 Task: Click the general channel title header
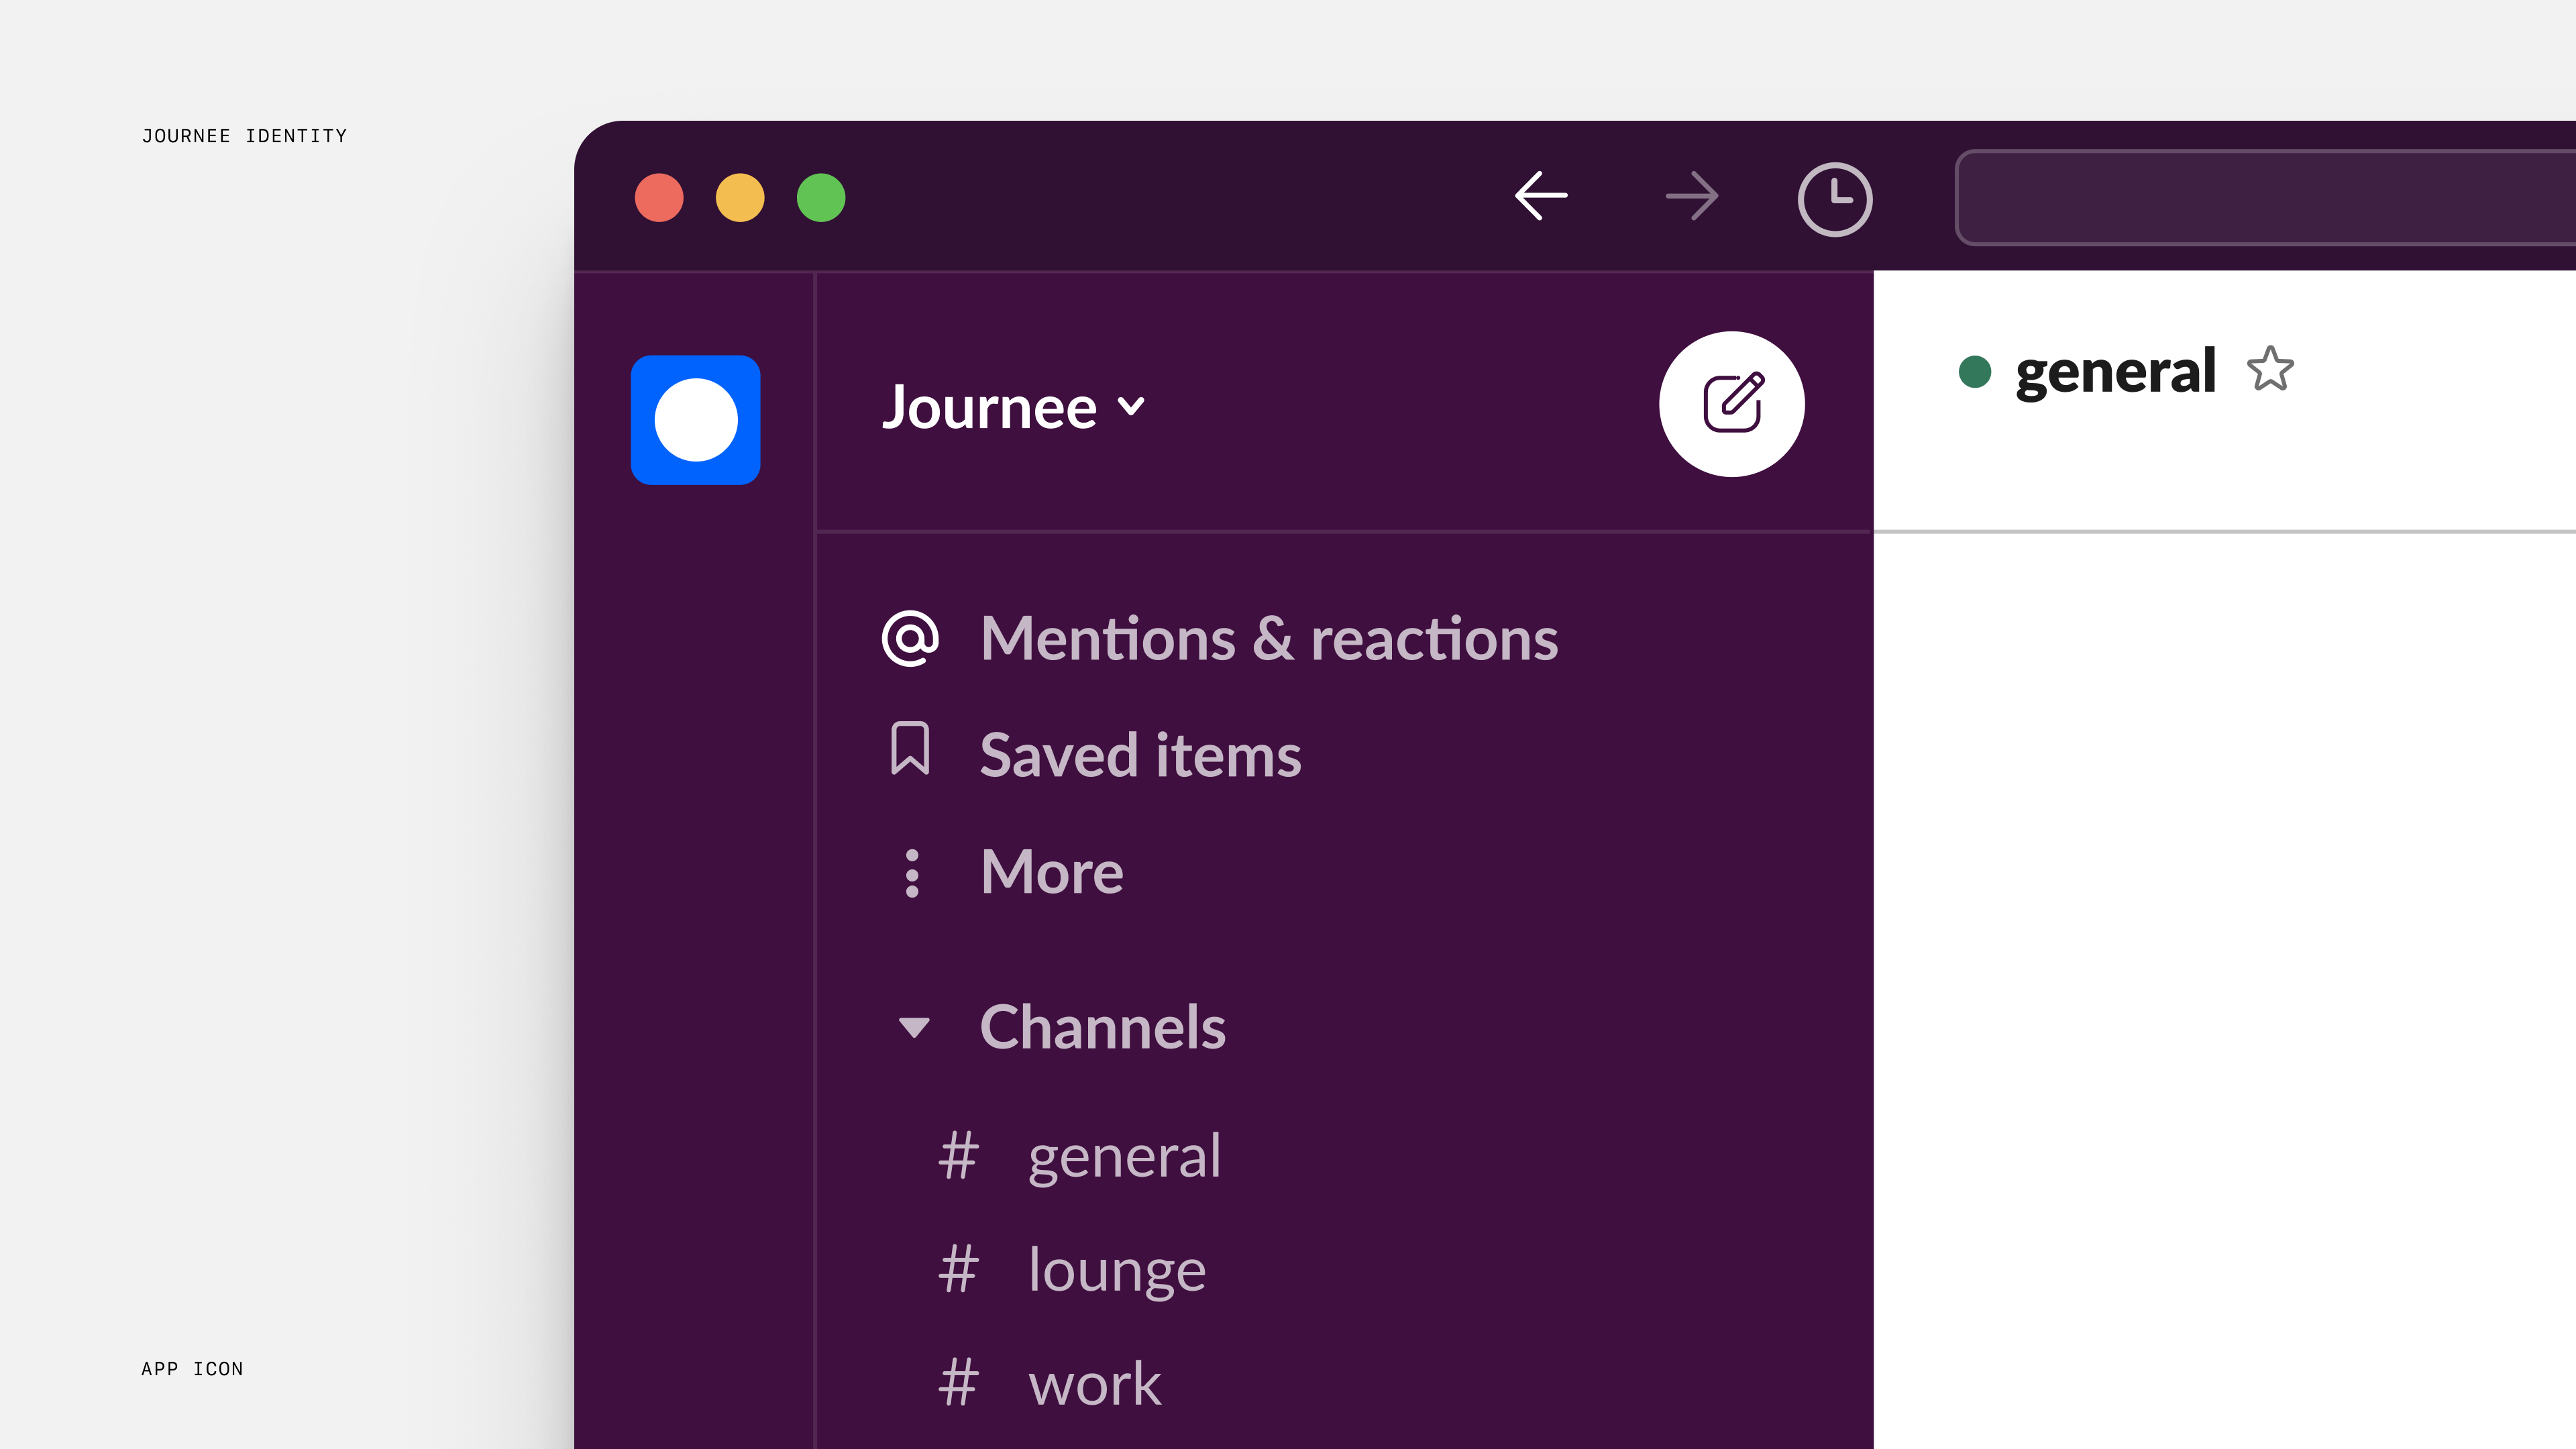(x=2114, y=371)
